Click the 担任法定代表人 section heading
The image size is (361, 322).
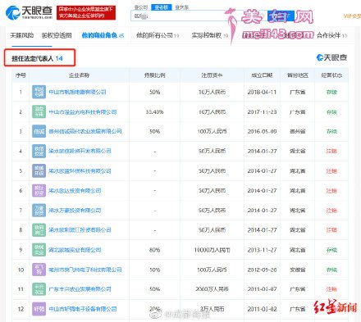(37, 58)
